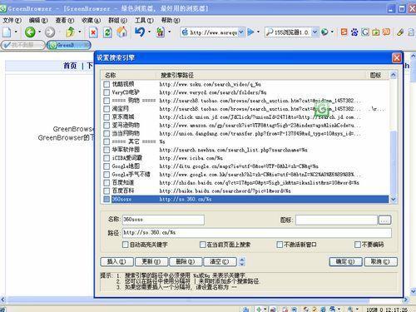Viewport: 416px width, 312px height.
Task: Click the blue Undo close arrow icon
Action: 140,32
